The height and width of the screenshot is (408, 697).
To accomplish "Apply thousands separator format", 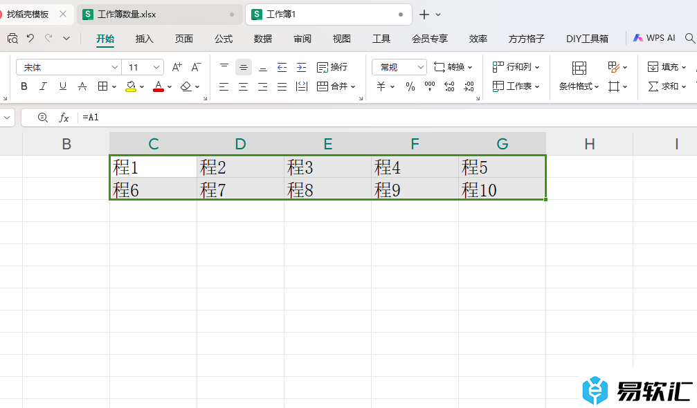I will tap(430, 86).
